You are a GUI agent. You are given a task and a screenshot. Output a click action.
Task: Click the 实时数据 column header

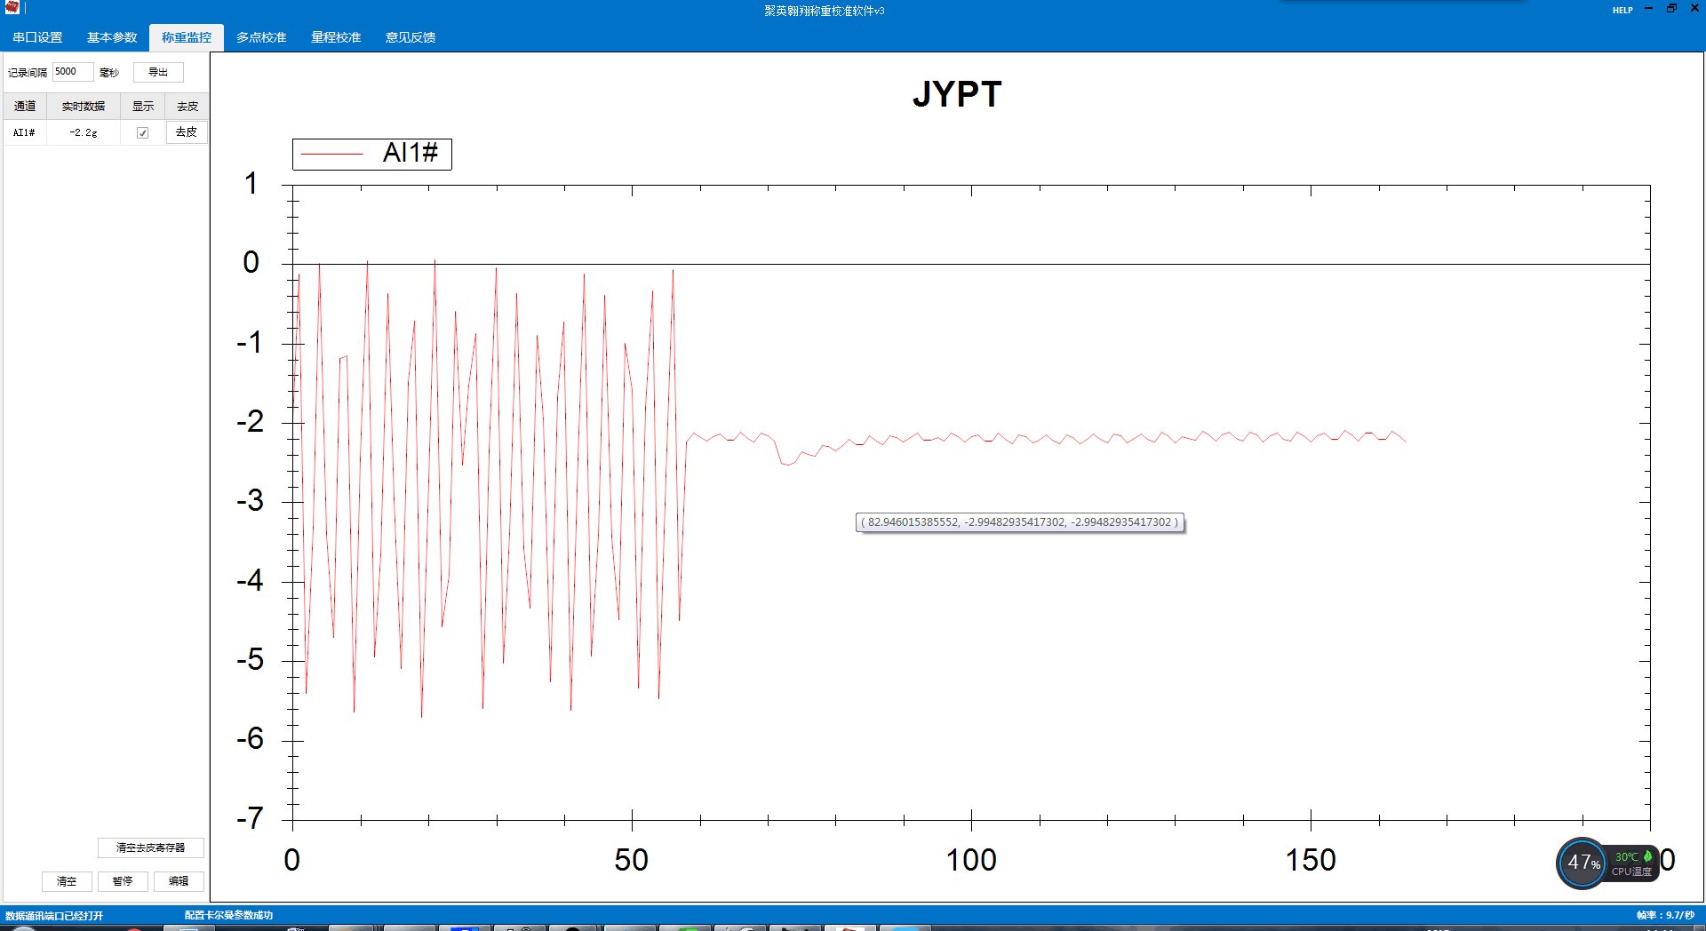click(x=84, y=107)
